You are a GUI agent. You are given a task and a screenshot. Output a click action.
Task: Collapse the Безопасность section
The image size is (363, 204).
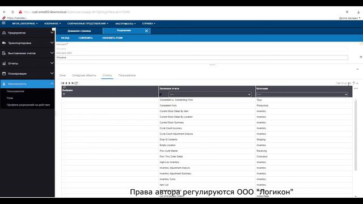[52, 84]
